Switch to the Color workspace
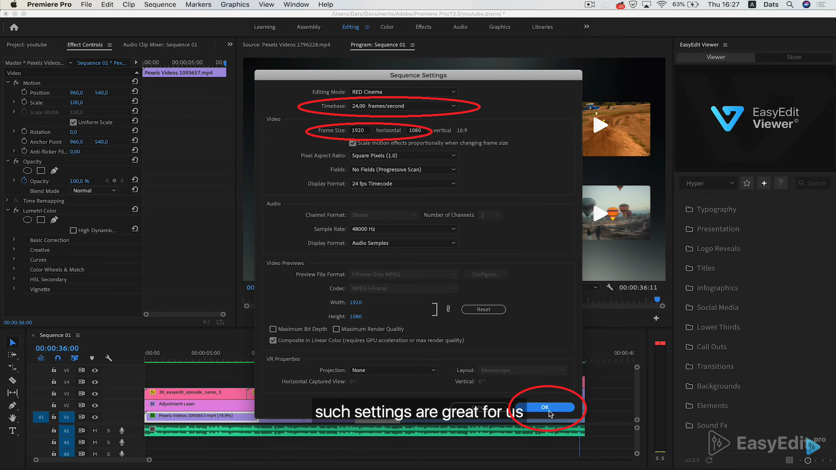Image resolution: width=836 pixels, height=470 pixels. coord(387,27)
